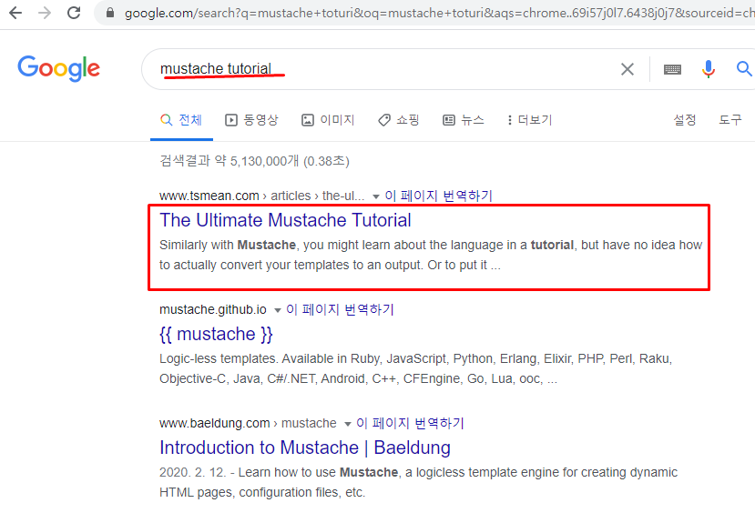Translate mustache.github.io via 이 페이지 번역하기

click(x=340, y=309)
